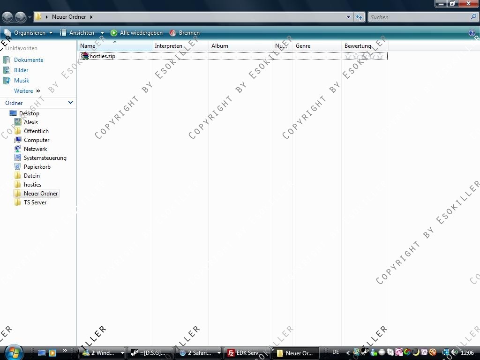
Task: Click the Back navigation arrow button
Action: click(x=7, y=17)
